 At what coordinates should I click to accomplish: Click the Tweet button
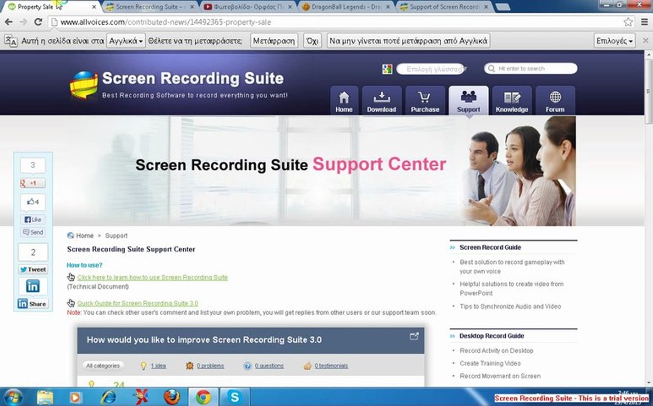(33, 270)
